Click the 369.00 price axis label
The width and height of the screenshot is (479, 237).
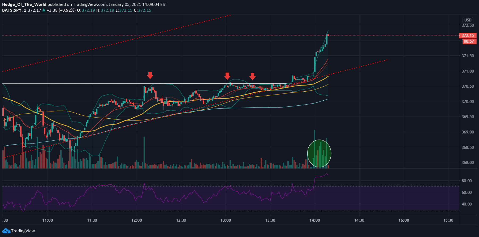click(468, 132)
